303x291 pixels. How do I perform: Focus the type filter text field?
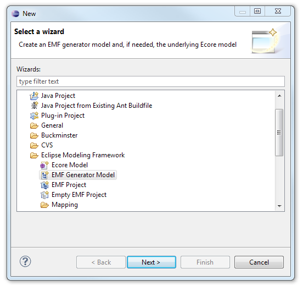(150, 81)
